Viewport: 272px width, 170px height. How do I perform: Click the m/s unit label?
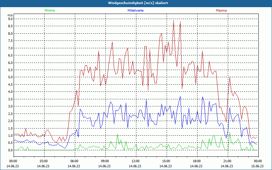tap(10, 15)
